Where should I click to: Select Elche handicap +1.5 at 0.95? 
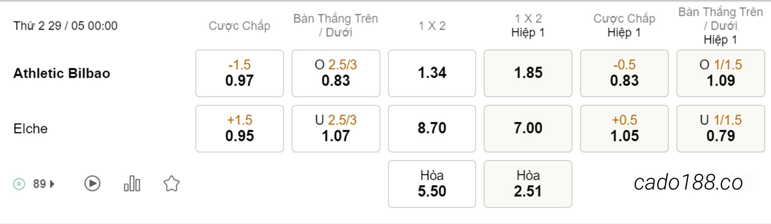coord(240,128)
